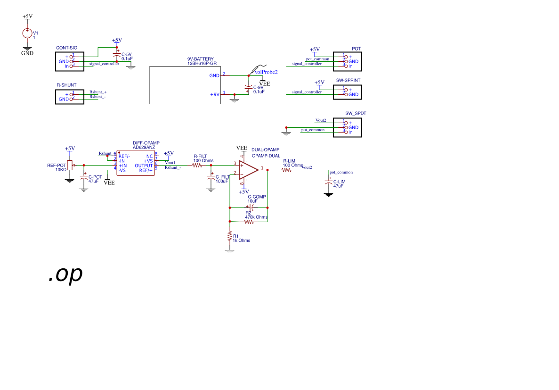Select the Vout2 label next to R-LIM
This screenshot has height=390, width=559.
point(307,167)
